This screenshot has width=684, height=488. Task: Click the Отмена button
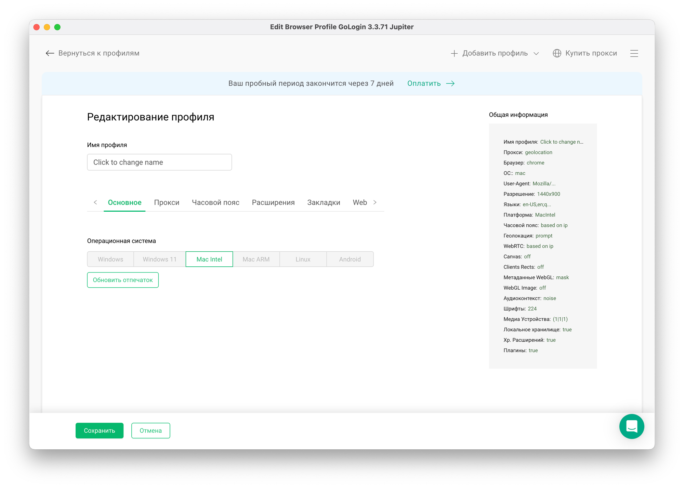coord(150,431)
